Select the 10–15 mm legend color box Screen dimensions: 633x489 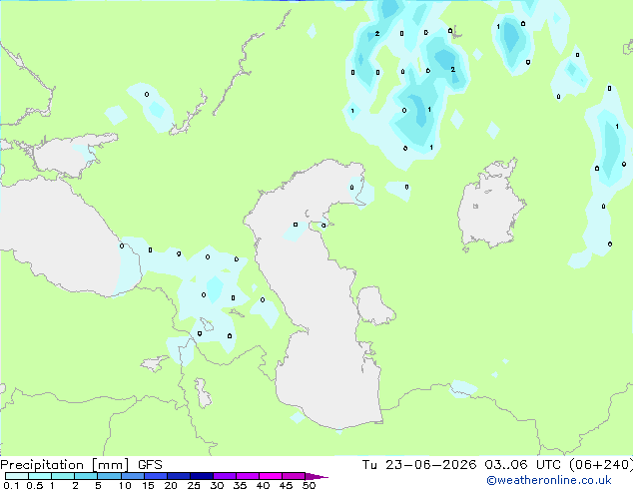pyautogui.click(x=132, y=476)
